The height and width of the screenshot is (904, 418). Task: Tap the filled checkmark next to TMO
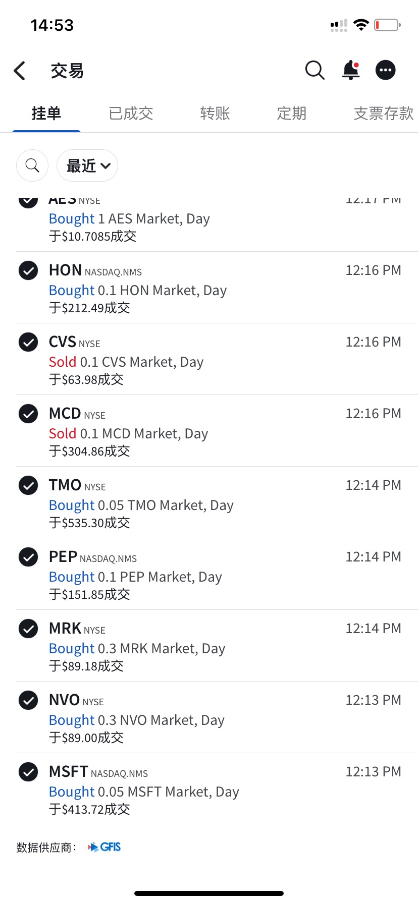28,485
